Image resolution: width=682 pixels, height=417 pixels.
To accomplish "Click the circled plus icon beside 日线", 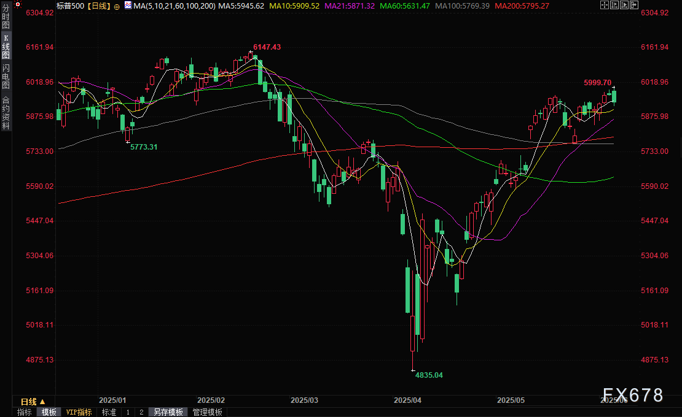I will 117,6.
